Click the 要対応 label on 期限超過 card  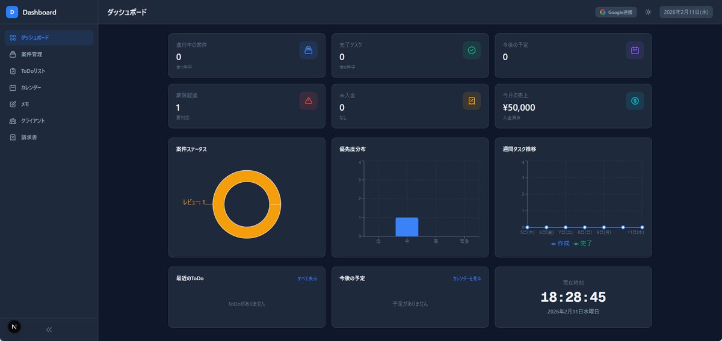(x=183, y=118)
